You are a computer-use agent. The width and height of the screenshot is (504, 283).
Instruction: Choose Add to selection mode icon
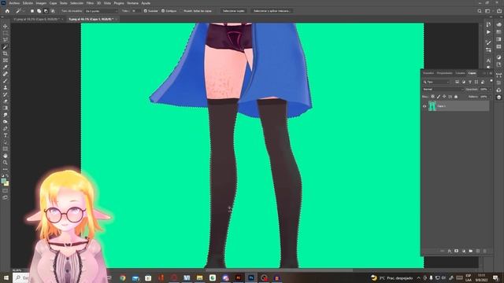(x=39, y=11)
